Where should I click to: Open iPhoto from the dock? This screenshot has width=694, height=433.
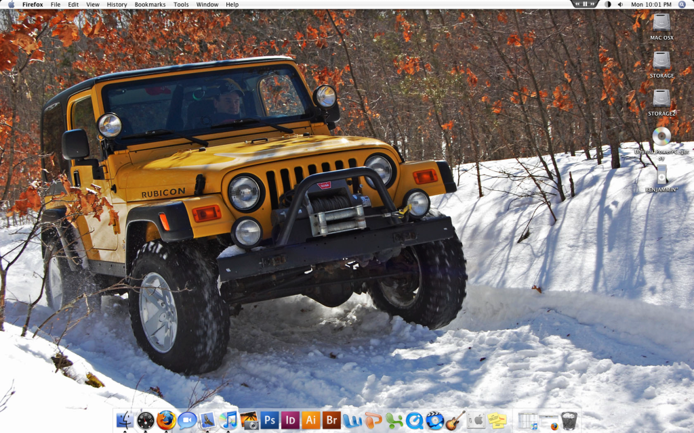249,420
